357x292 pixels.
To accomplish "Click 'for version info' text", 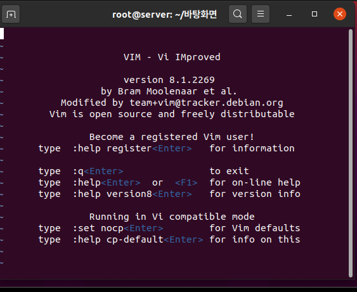I will 255,194.
